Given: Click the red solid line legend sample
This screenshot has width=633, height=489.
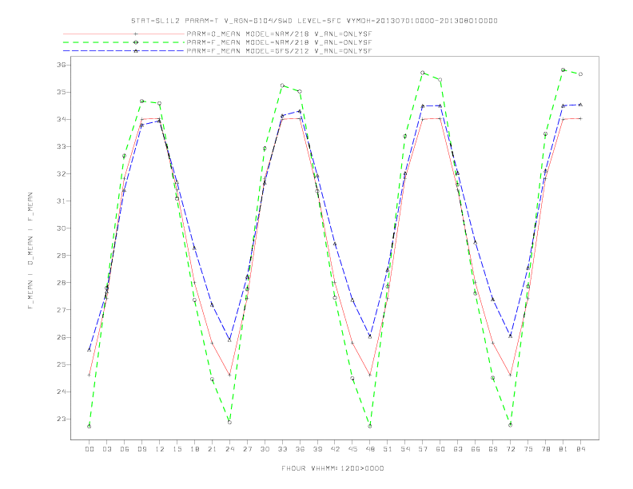Looking at the screenshot, I should [124, 34].
